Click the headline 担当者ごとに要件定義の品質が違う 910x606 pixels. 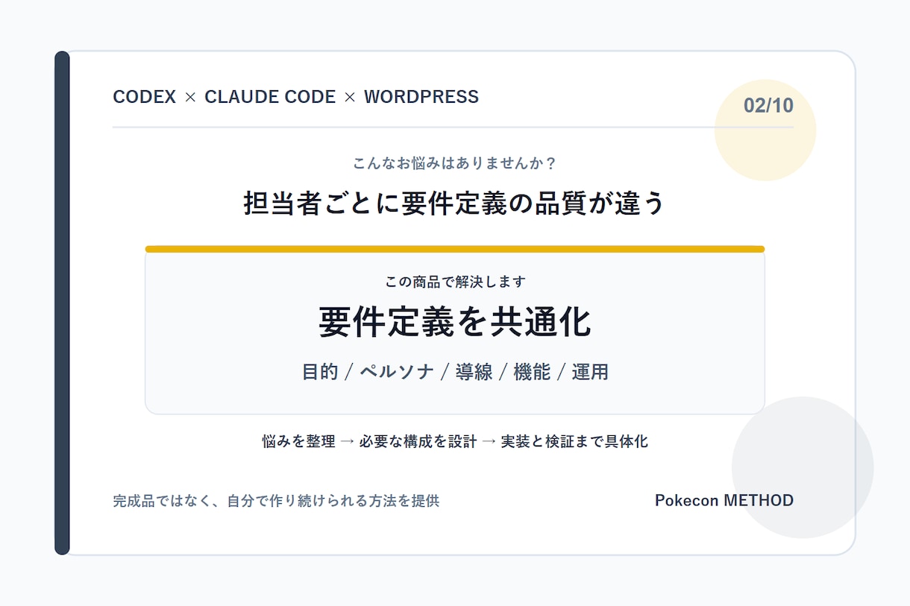click(455, 203)
